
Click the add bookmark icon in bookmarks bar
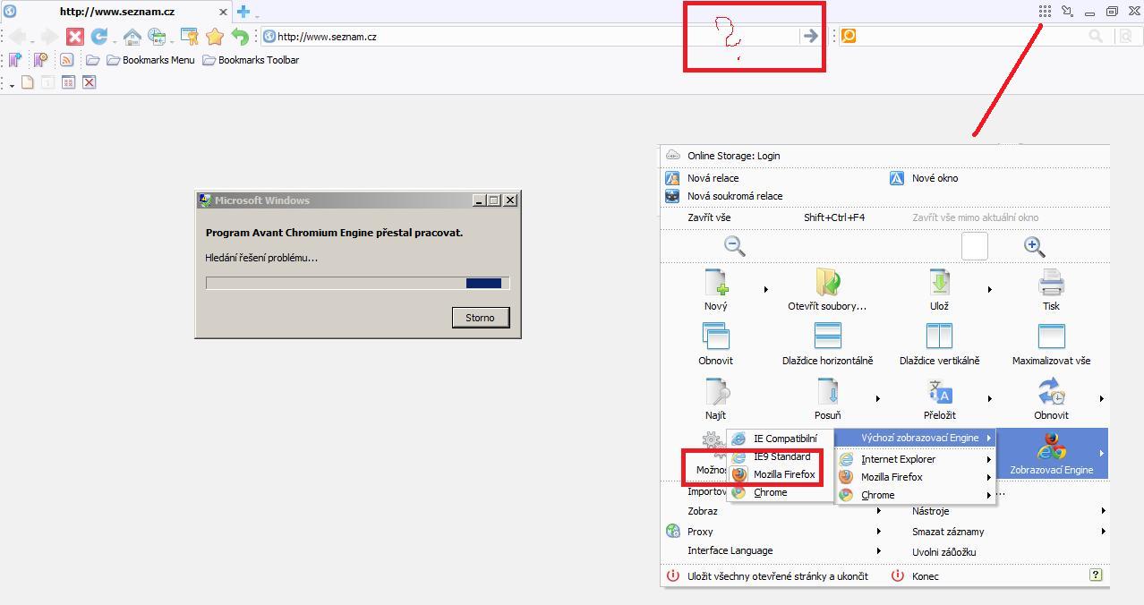click(15, 60)
